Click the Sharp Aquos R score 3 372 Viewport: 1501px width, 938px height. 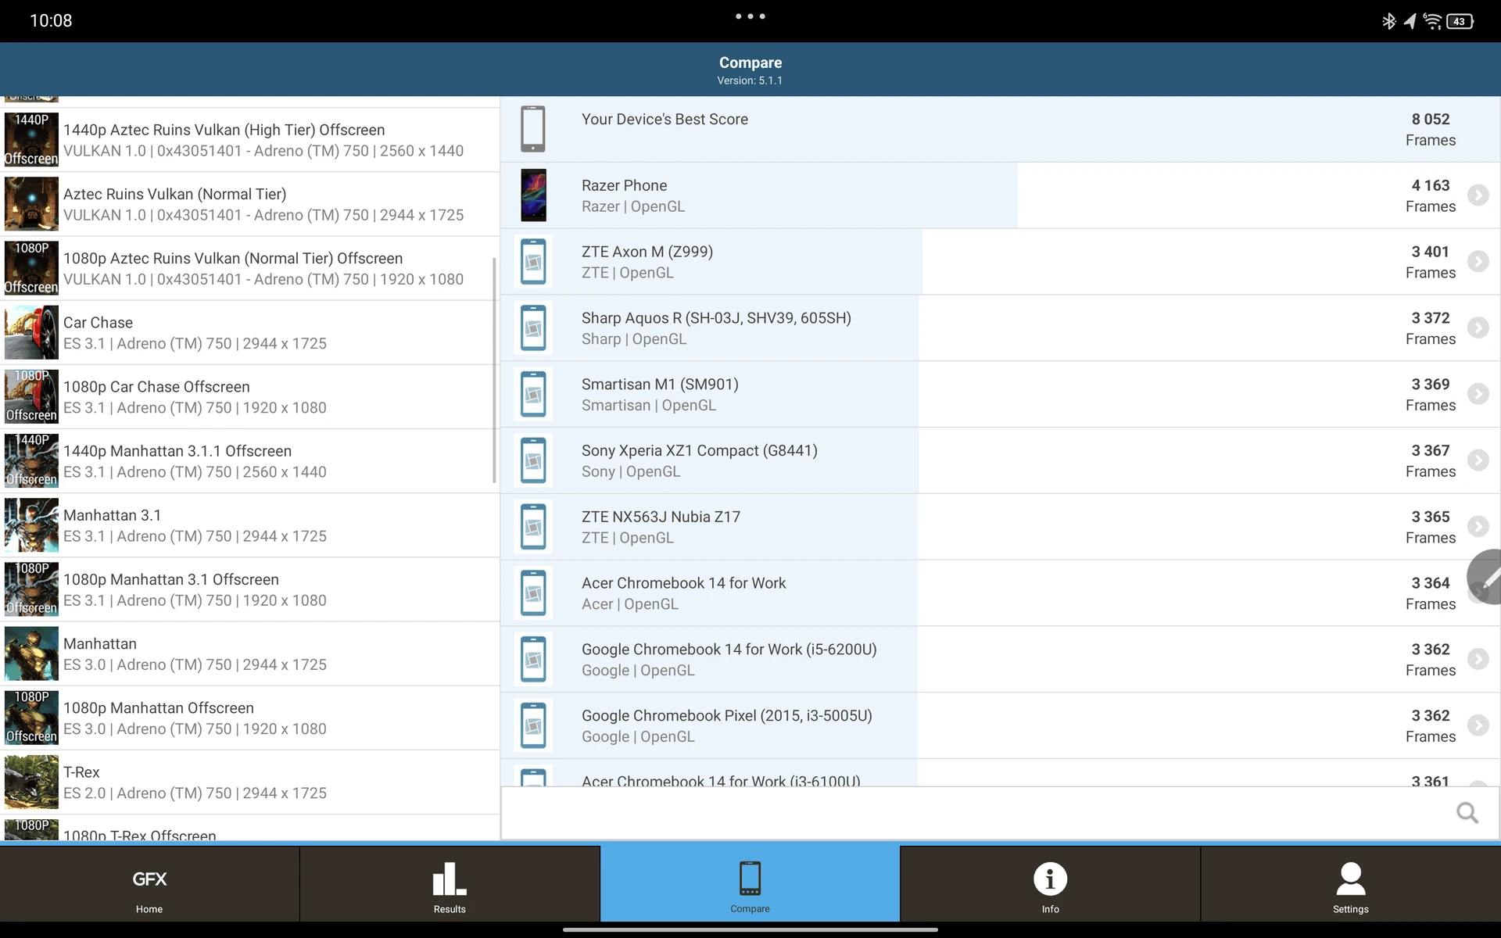tap(1431, 318)
